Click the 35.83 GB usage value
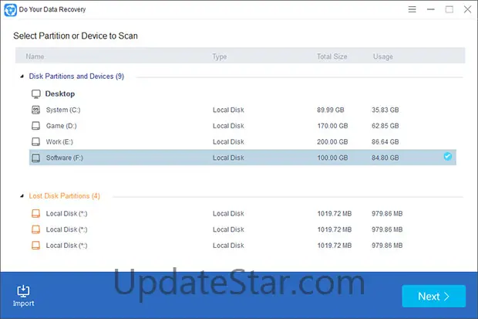 (385, 110)
